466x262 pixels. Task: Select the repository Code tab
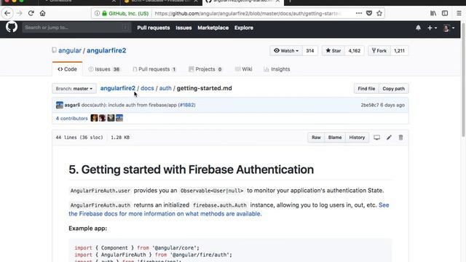[x=67, y=69]
